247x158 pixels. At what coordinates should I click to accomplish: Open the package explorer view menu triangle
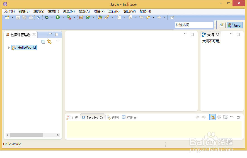pyautogui.click(x=57, y=41)
